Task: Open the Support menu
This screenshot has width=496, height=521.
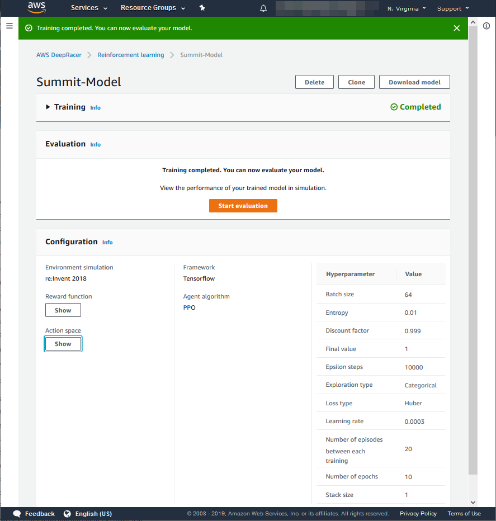Action: point(453,8)
